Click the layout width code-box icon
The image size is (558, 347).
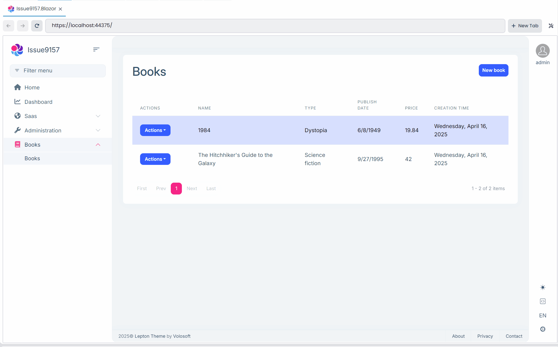[x=543, y=301]
